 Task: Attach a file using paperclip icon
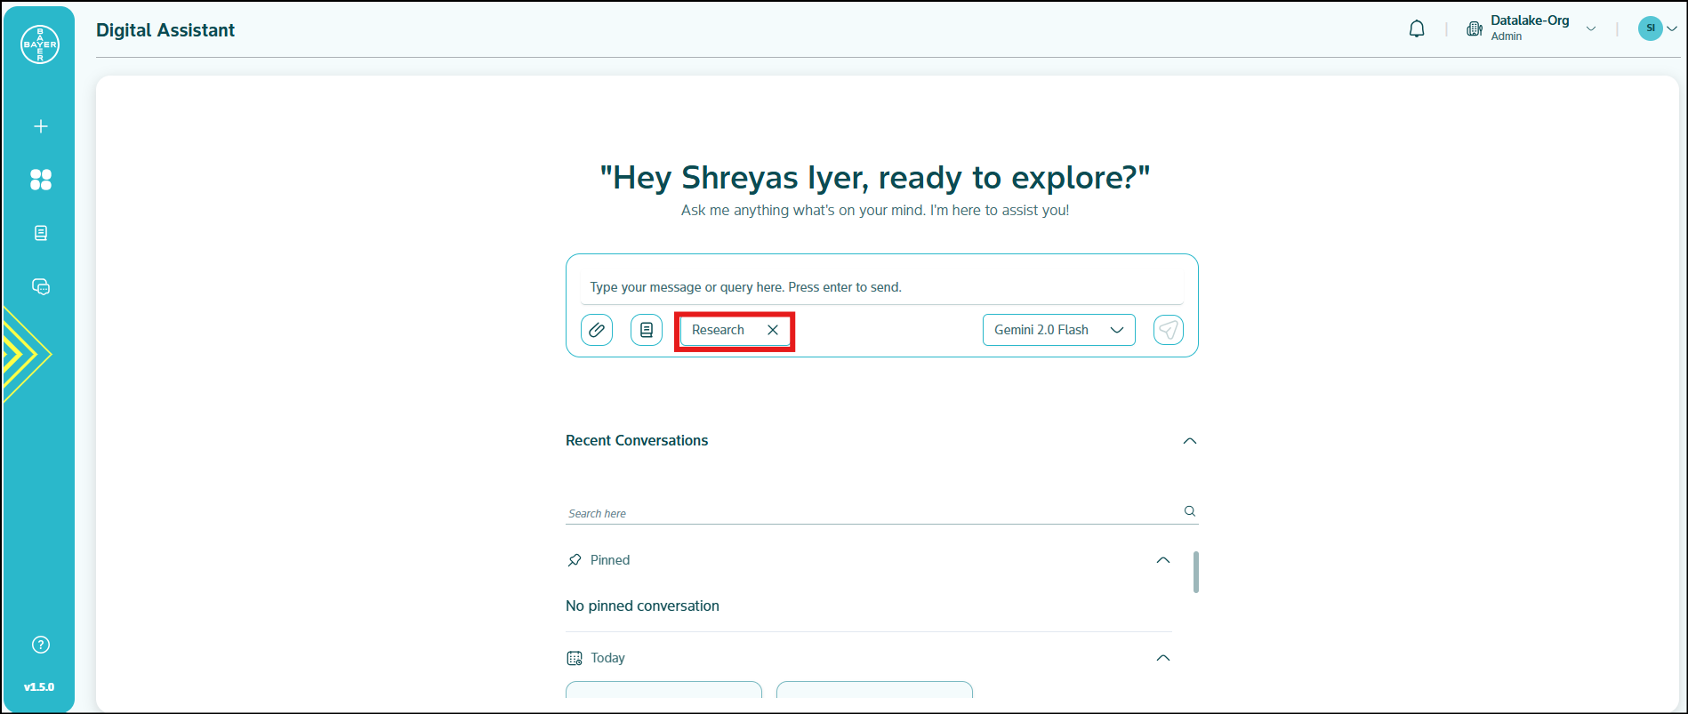point(597,330)
